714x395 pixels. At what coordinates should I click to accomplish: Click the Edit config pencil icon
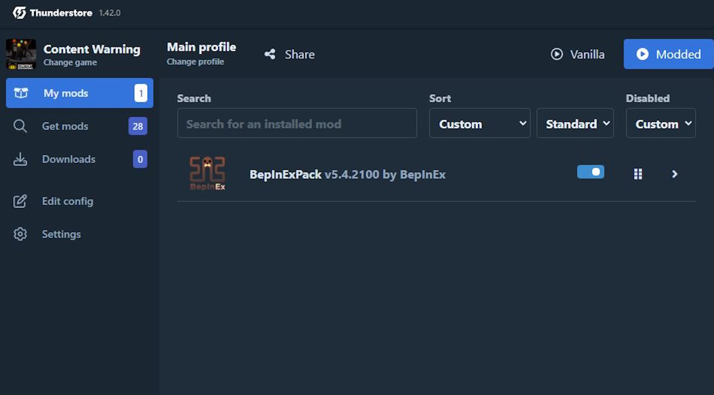coord(21,201)
